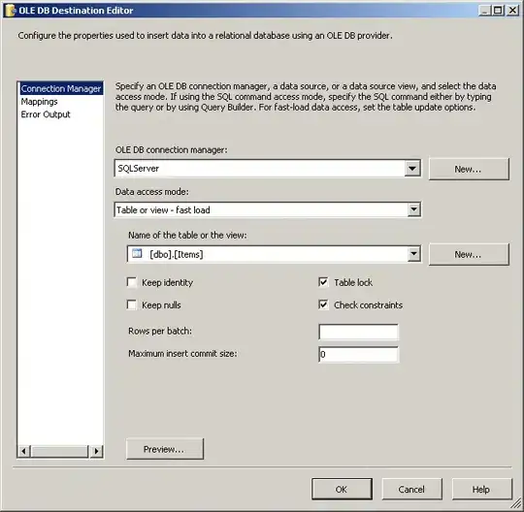Close the OLE DB Destination Editor
This screenshot has height=512, width=524.
click(x=512, y=11)
